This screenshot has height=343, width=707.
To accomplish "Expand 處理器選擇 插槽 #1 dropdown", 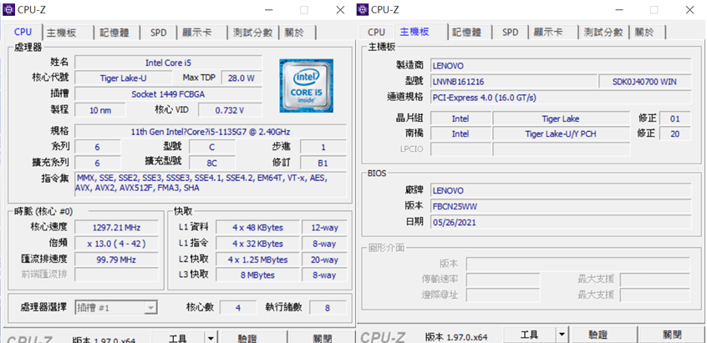I will pos(150,308).
